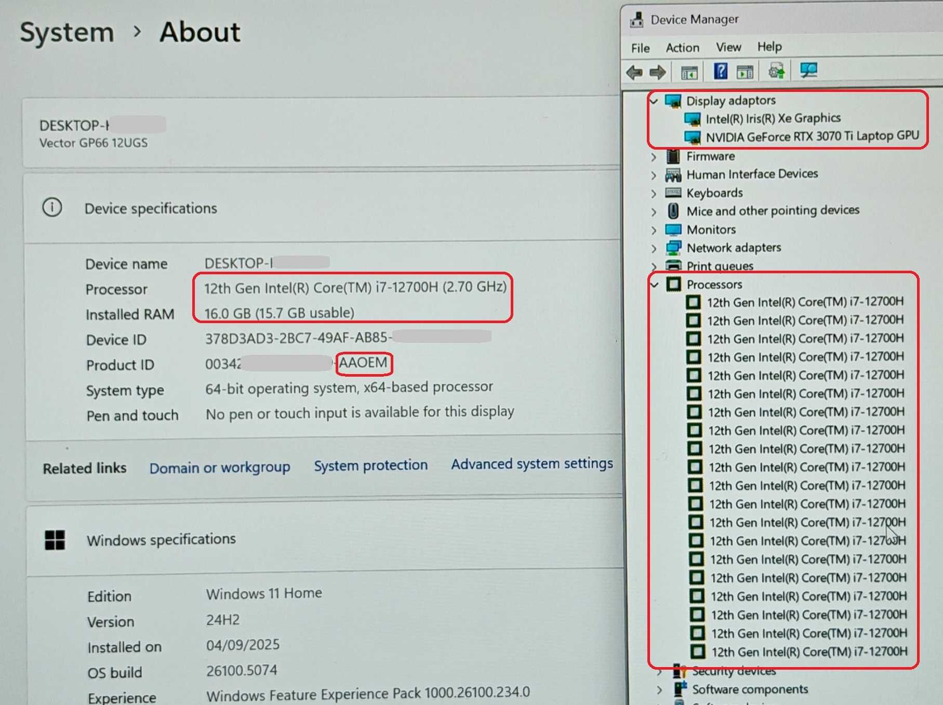Collapse the Processors tree node
The height and width of the screenshot is (705, 943).
pos(655,285)
